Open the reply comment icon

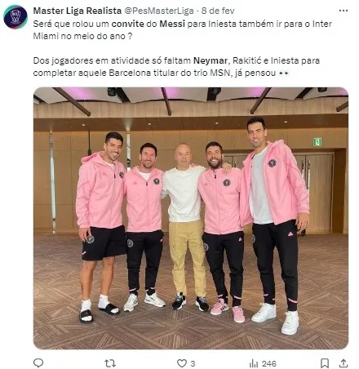[x=38, y=362]
